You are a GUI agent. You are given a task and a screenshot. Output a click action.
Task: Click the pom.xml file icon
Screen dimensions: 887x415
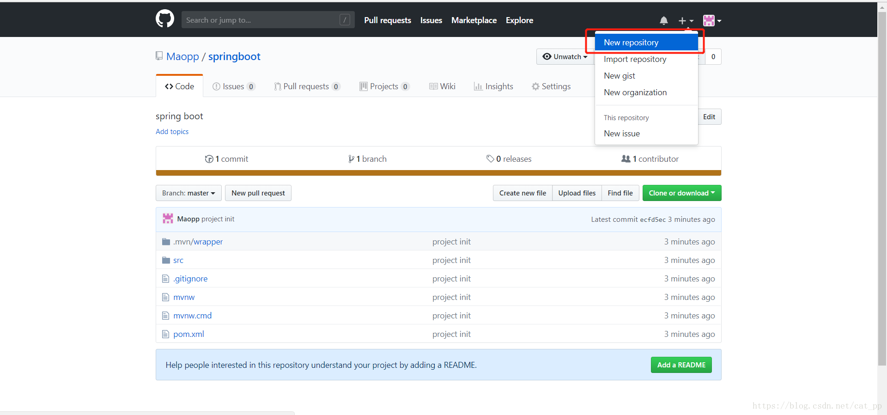[165, 334]
